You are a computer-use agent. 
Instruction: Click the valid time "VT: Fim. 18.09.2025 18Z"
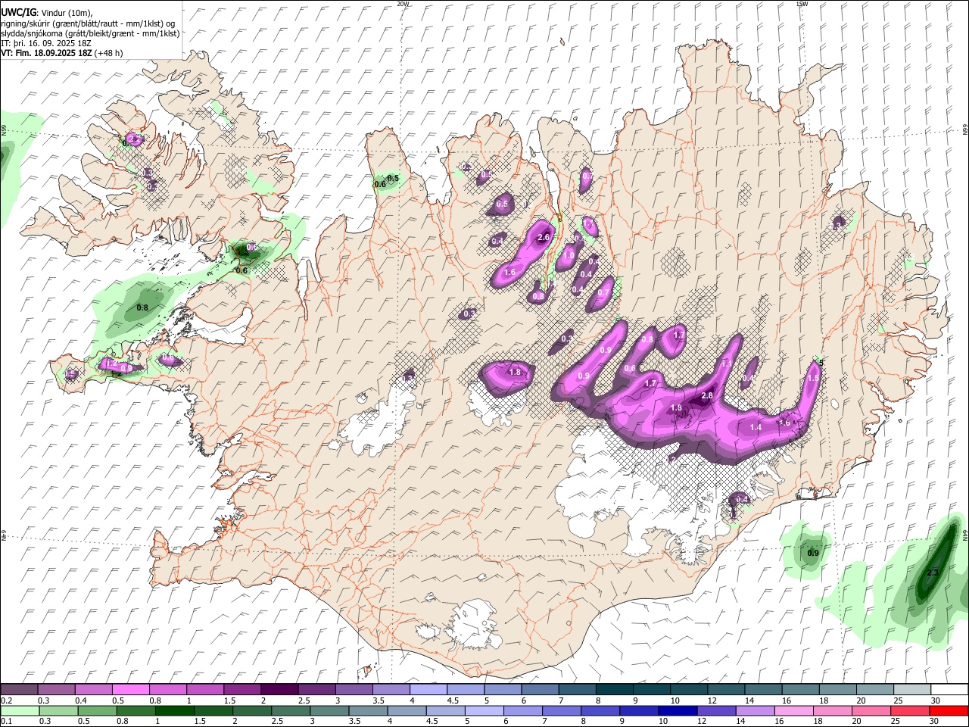pyautogui.click(x=46, y=53)
